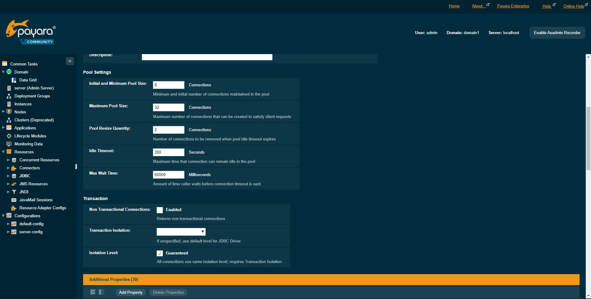This screenshot has width=591, height=299.
Task: Collapse the Resources tree node
Action: point(3,152)
